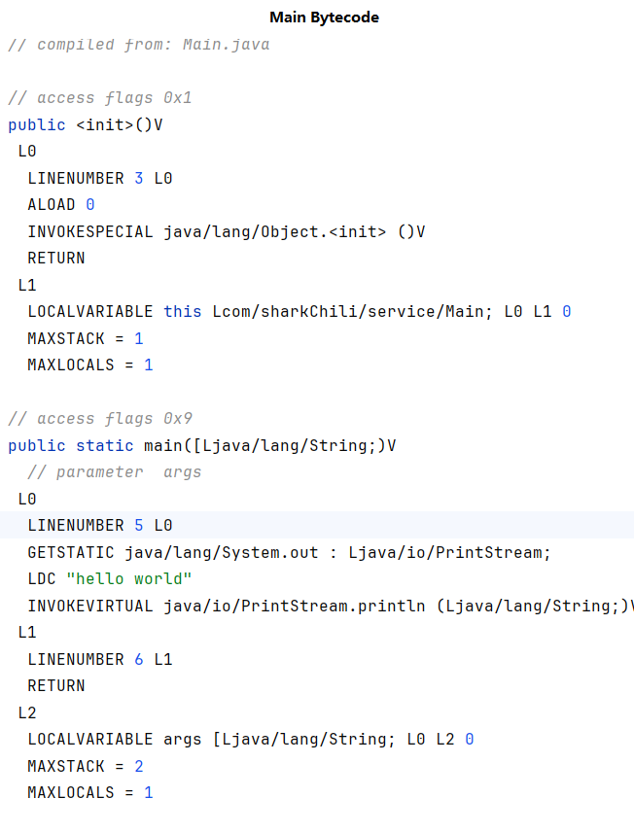The image size is (634, 833).
Task: Click the public <init>()V declaration
Action: [x=85, y=124]
